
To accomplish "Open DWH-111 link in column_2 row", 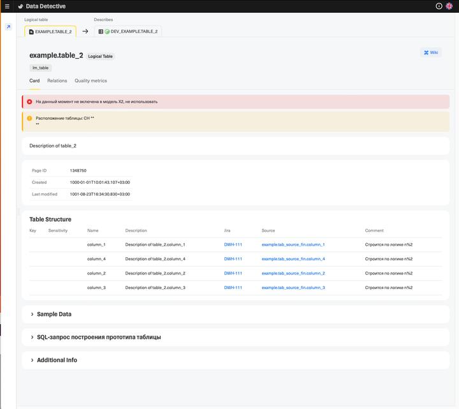I will pyautogui.click(x=233, y=273).
